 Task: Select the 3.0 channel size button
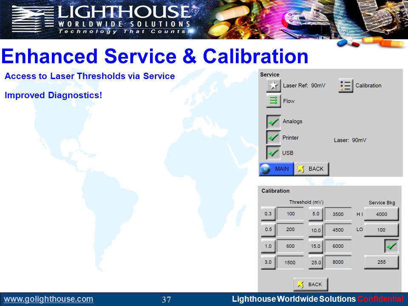(x=268, y=262)
